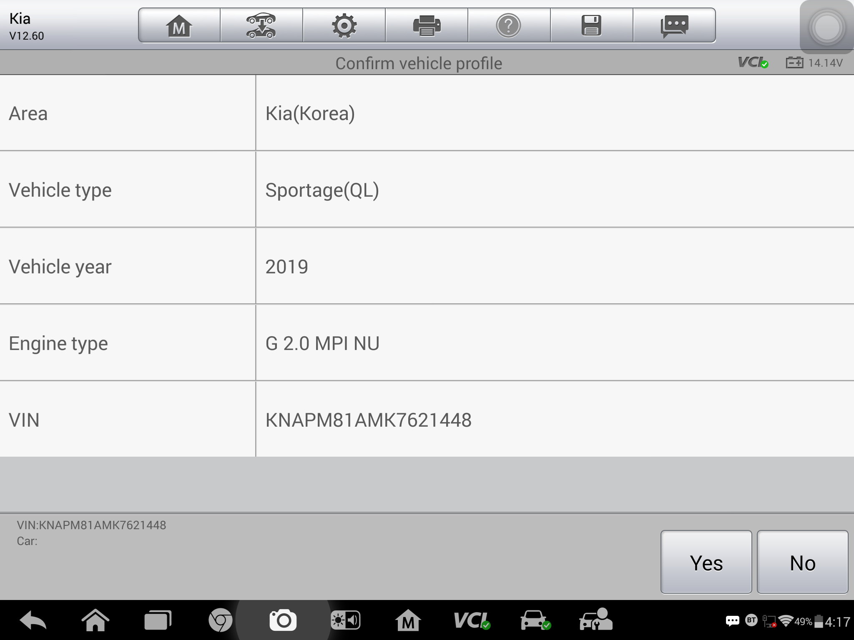Go to the MaxiSys home menu in toolbar
The height and width of the screenshot is (640, 854).
click(x=179, y=25)
